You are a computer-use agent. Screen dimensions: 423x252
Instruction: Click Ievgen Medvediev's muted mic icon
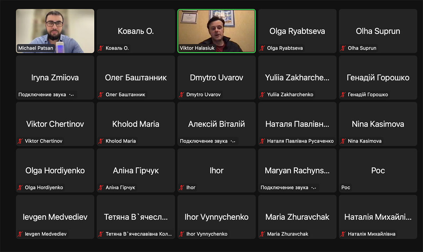point(20,234)
